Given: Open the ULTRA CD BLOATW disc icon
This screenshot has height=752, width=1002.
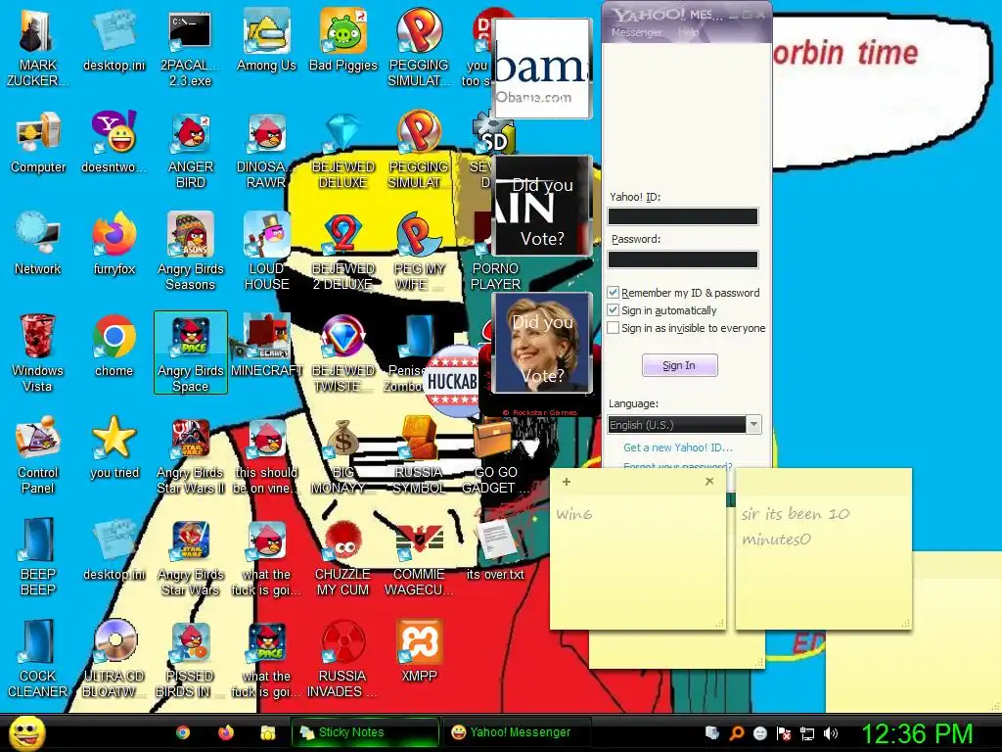Looking at the screenshot, I should pos(114,659).
